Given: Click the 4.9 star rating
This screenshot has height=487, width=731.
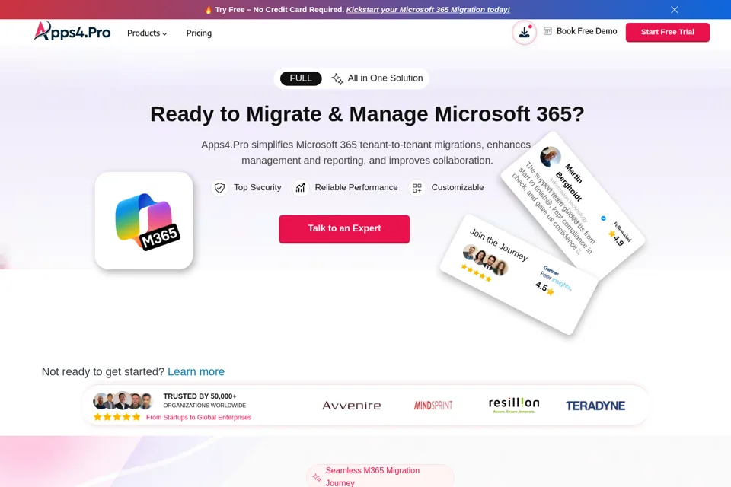Looking at the screenshot, I should pyautogui.click(x=616, y=239).
